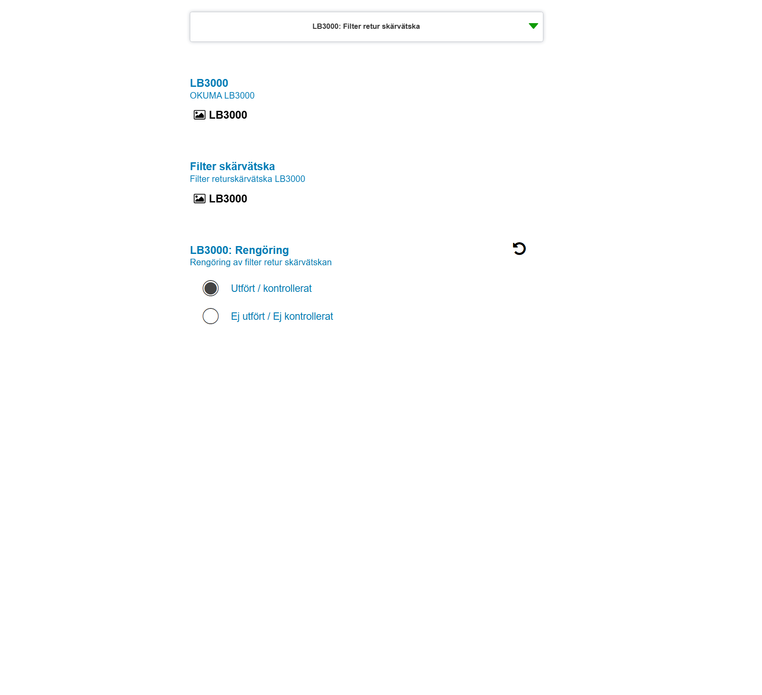This screenshot has height=695, width=762.
Task: Click the Utfört / kontrollerat label text
Action: pyautogui.click(x=271, y=288)
